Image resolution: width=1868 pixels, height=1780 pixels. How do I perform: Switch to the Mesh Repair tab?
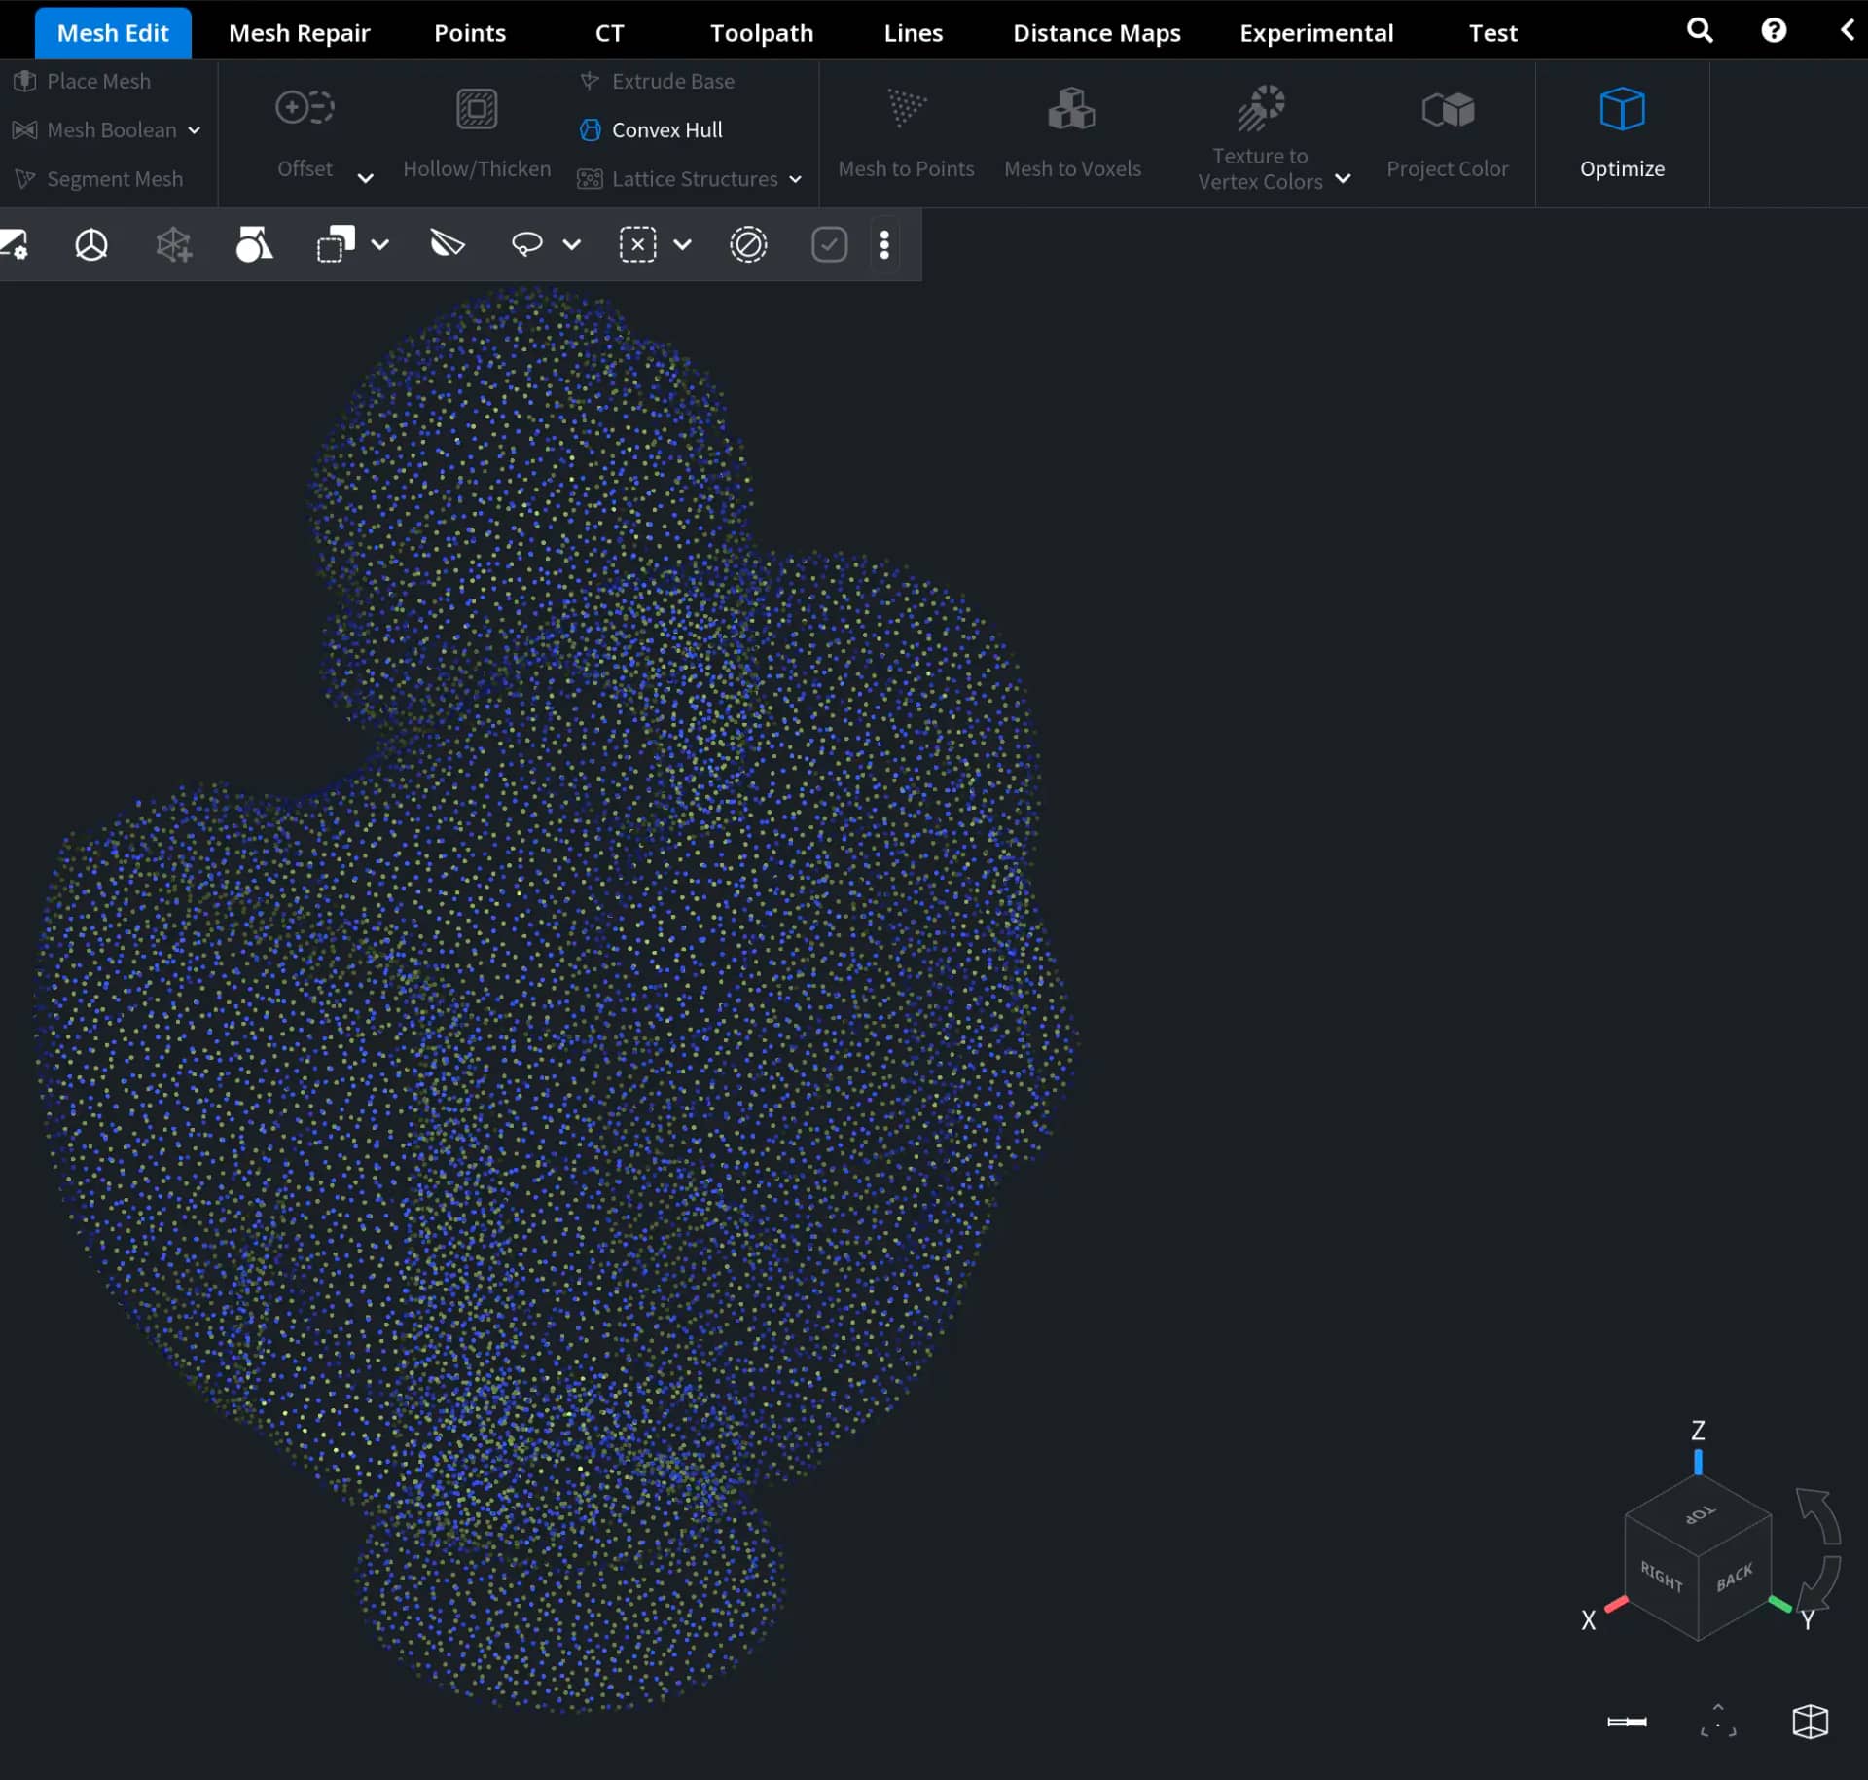point(299,33)
